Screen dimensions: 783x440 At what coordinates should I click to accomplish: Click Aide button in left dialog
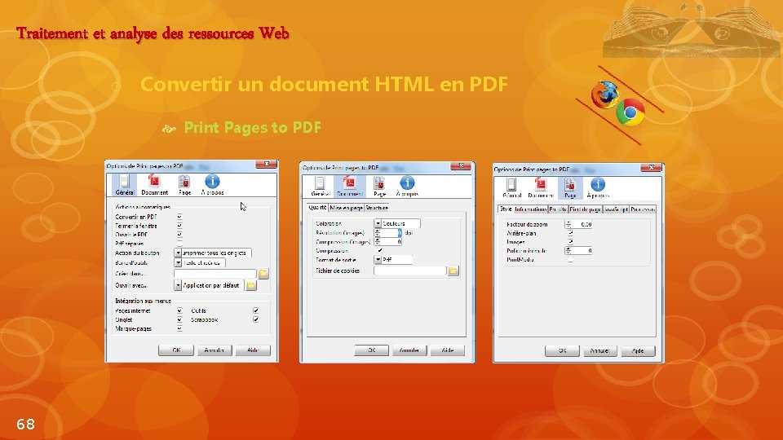click(x=253, y=350)
